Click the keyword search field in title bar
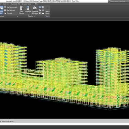Image resolution: width=129 pixels, height=129 pixels. click(x=119, y=1)
